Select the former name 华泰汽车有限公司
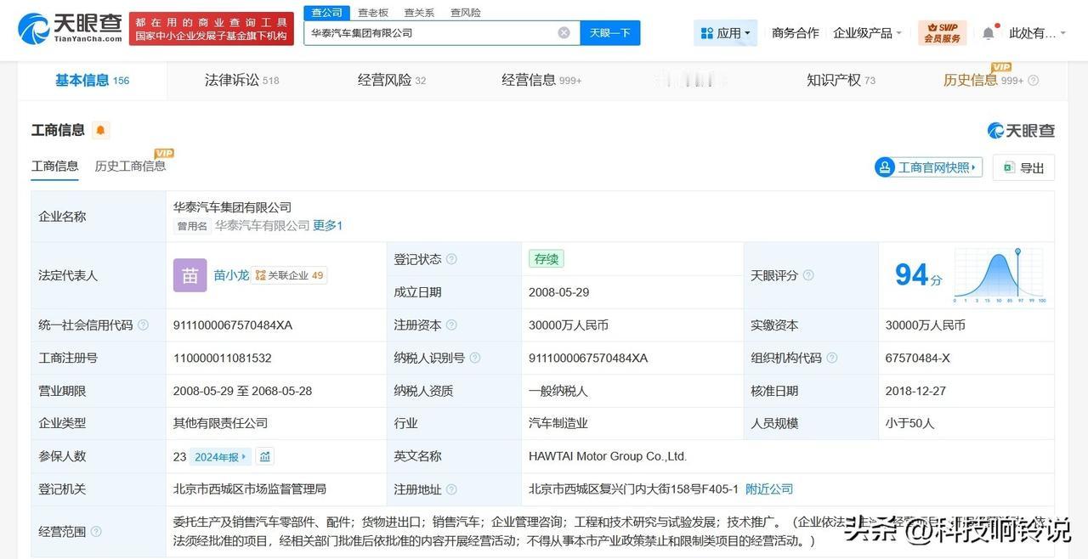 point(262,226)
